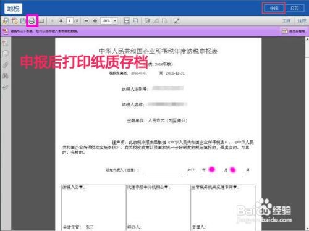Click the fit full page icon
The image size is (309, 231).
(135, 21)
